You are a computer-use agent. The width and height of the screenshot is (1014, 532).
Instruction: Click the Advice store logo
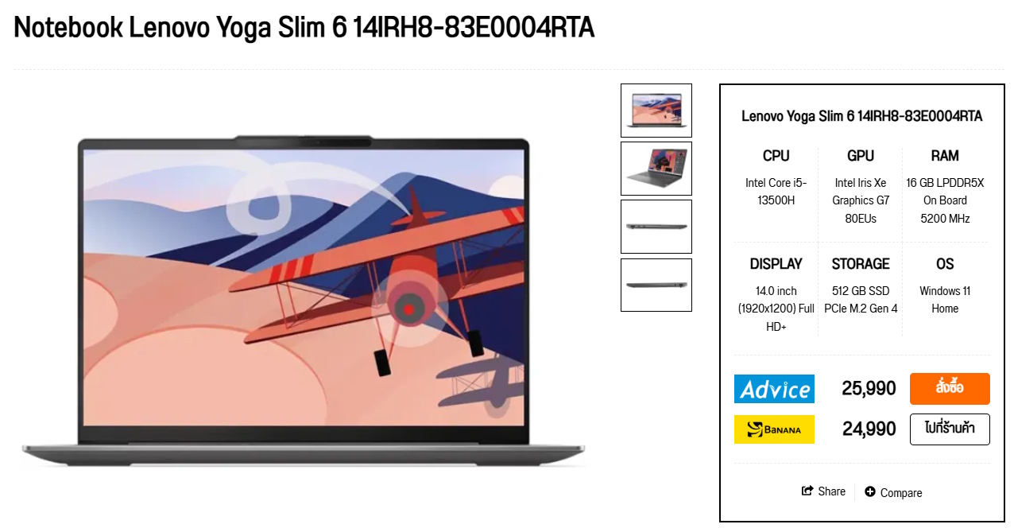click(x=774, y=389)
